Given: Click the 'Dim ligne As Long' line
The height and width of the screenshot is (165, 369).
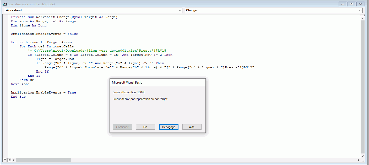Looking at the screenshot, I should (x=29, y=25).
